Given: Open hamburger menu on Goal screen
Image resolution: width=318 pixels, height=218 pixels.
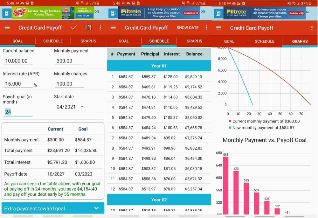Looking at the screenshot, I should (7, 27).
